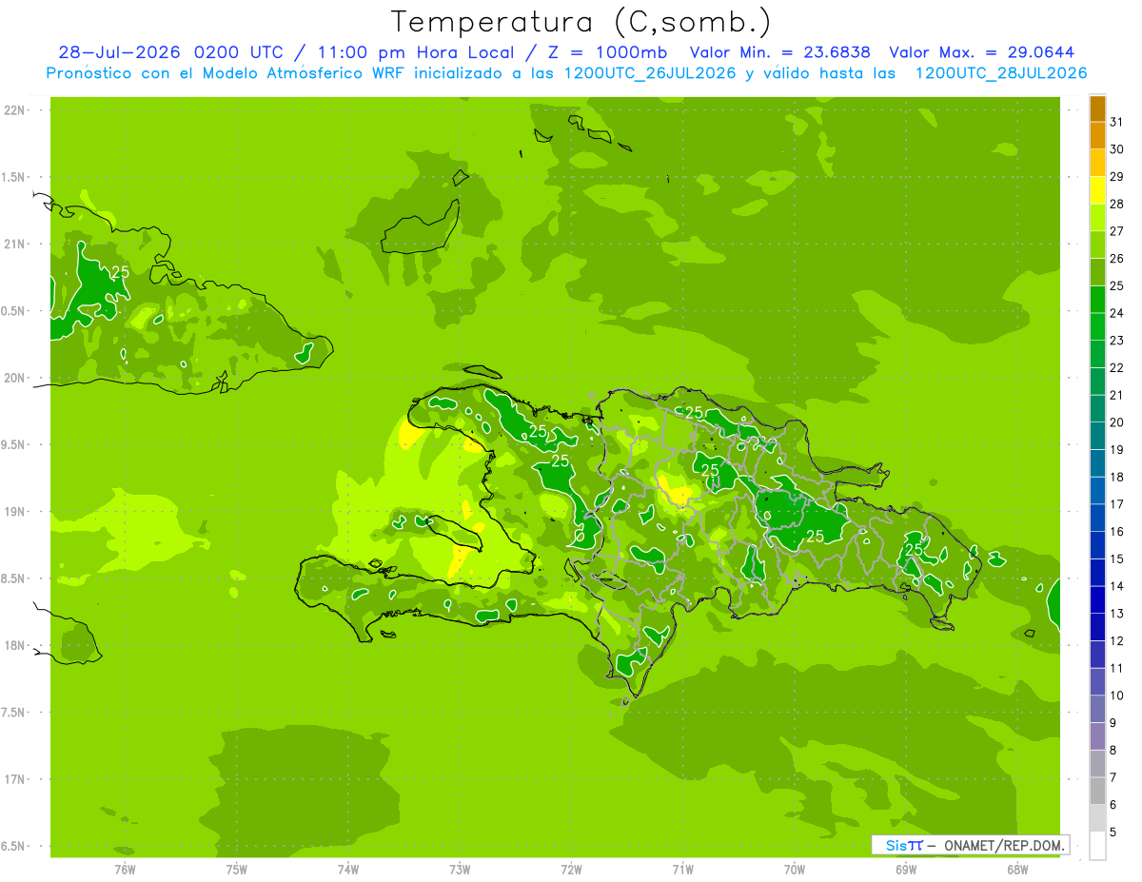The image size is (1142, 882).
Task: Click the '21N' latitude axis label
Action: coord(14,245)
